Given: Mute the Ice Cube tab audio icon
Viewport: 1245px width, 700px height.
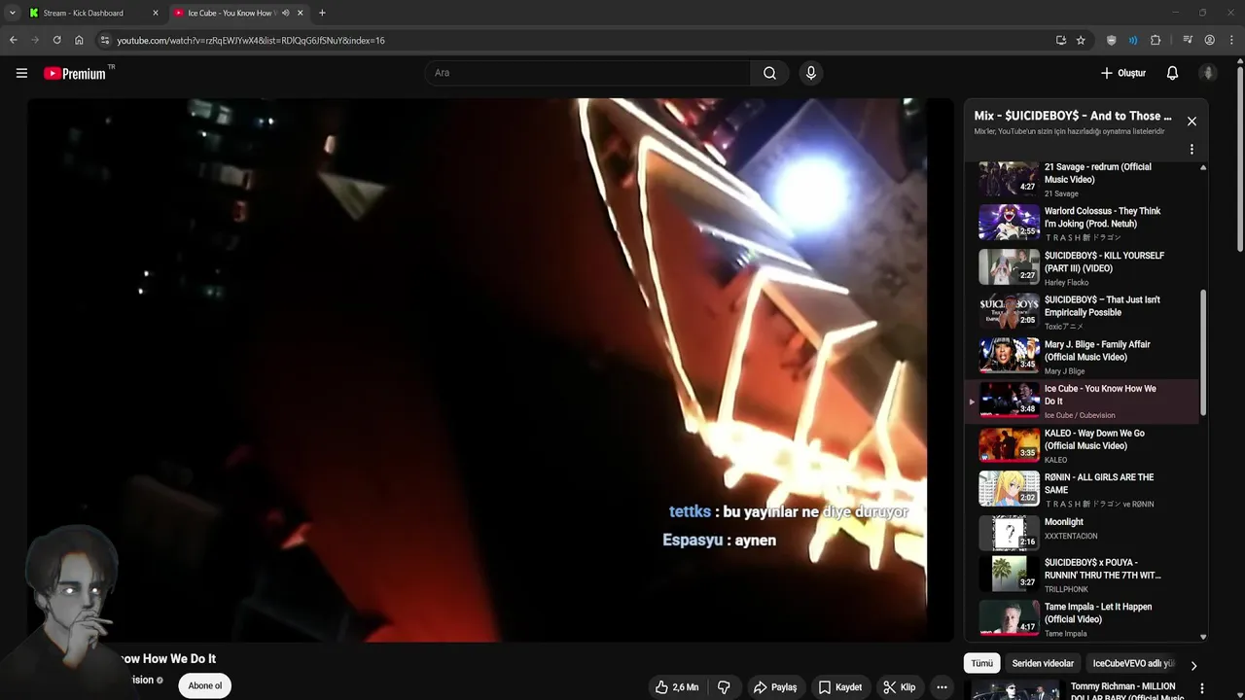Looking at the screenshot, I should click(285, 13).
